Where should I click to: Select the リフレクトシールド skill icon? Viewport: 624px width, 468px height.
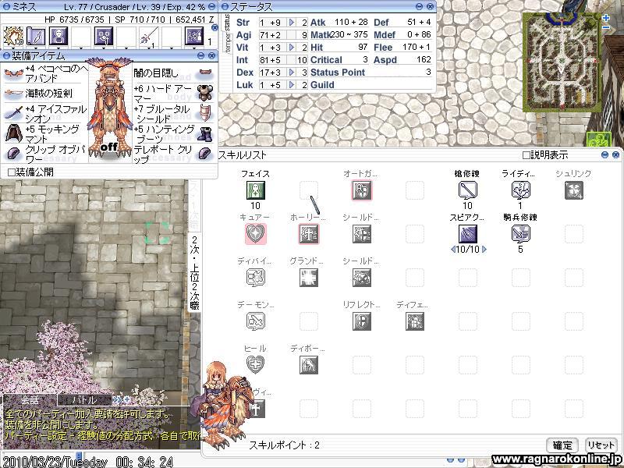coord(362,321)
